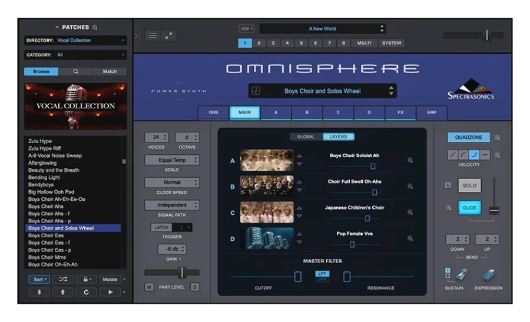
Task: Zoom into layer A Boys Choir Soloist Ah
Action: click(410, 160)
